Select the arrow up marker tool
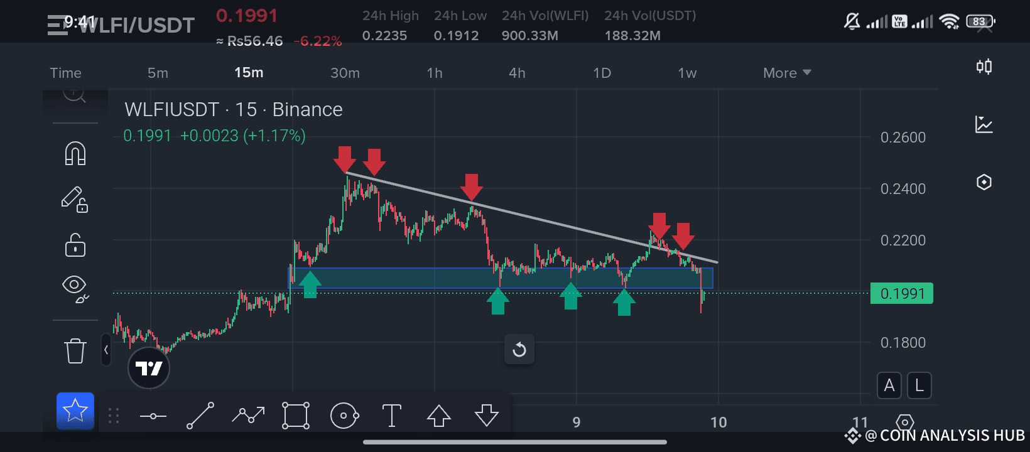This screenshot has width=1030, height=452. point(439,416)
